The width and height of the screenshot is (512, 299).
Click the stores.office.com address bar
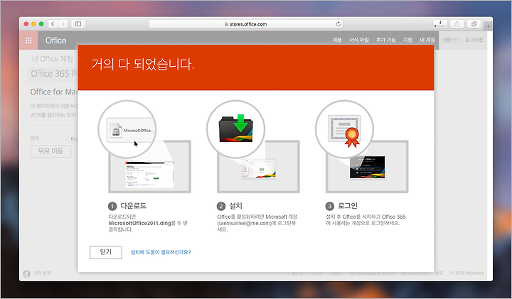pyautogui.click(x=246, y=24)
